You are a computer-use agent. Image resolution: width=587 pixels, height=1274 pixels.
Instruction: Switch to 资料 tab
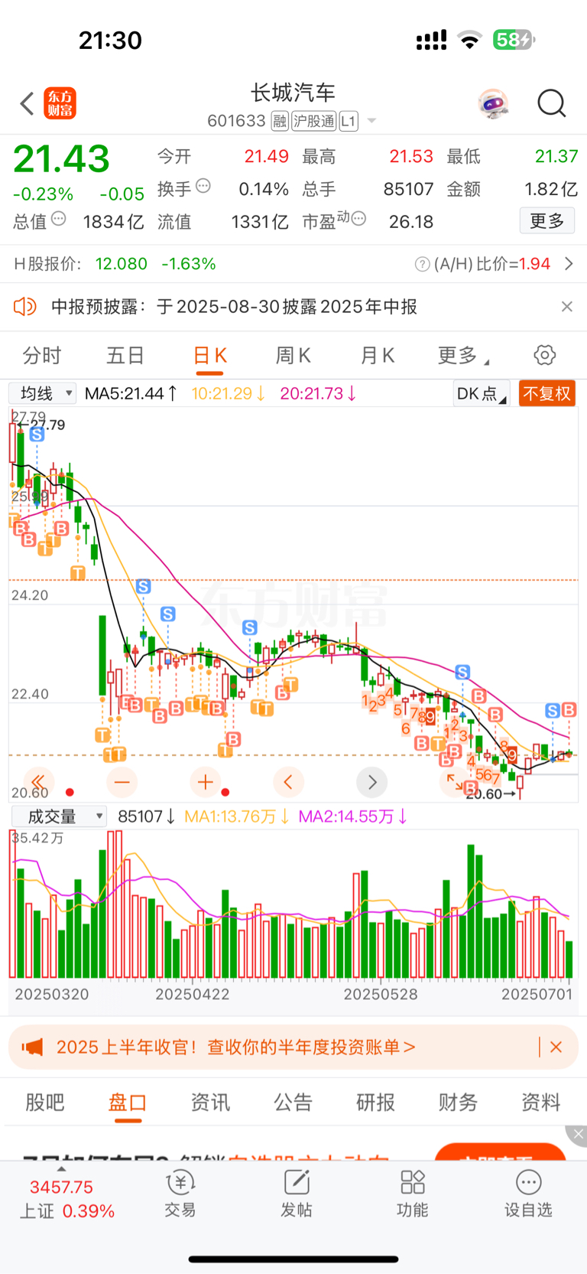tap(541, 1103)
